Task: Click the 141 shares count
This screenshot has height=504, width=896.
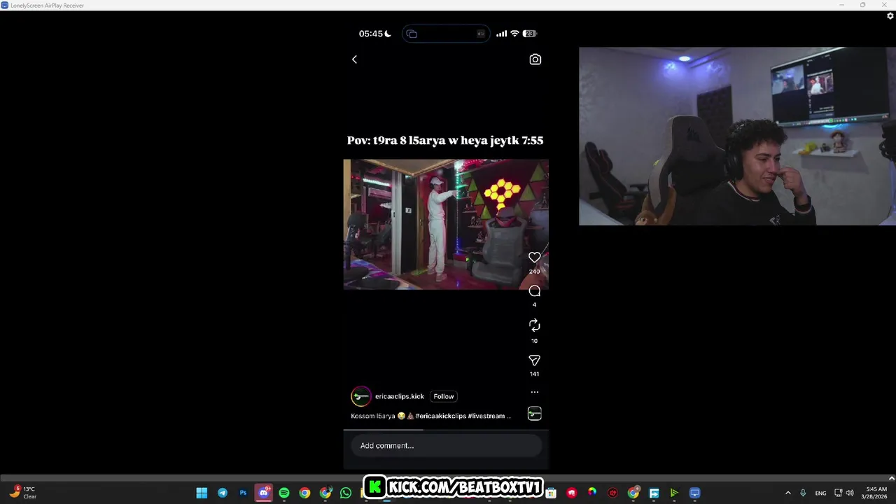Action: pos(534,374)
